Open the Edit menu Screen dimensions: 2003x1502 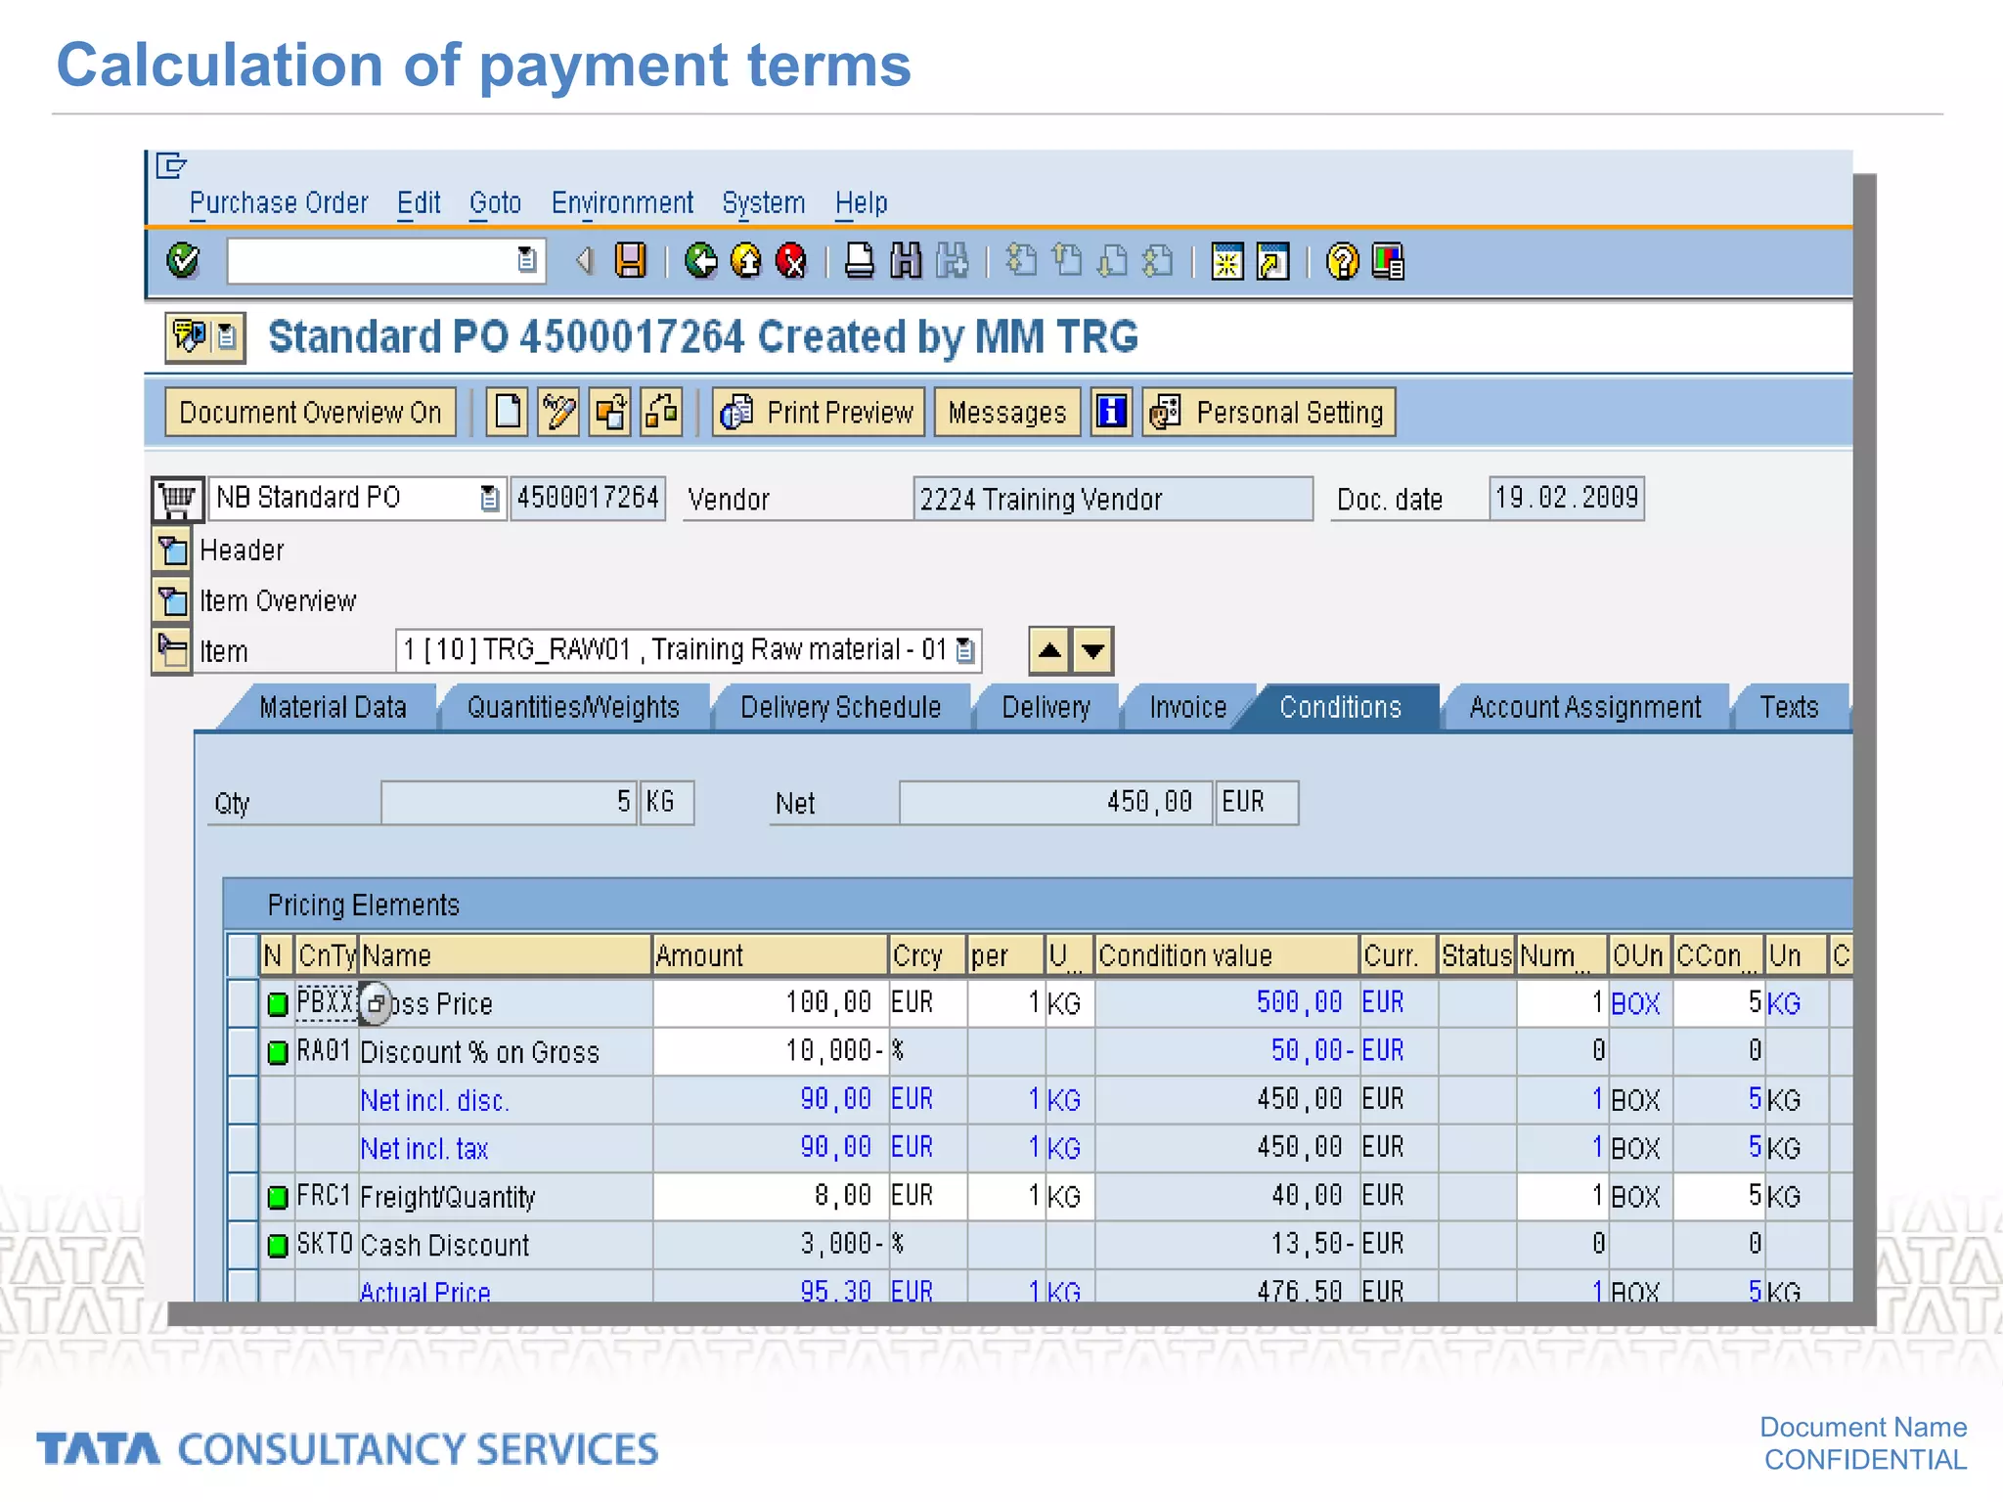pyautogui.click(x=419, y=203)
